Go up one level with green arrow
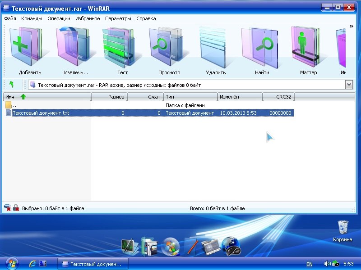The height and width of the screenshot is (270, 361). (12, 85)
